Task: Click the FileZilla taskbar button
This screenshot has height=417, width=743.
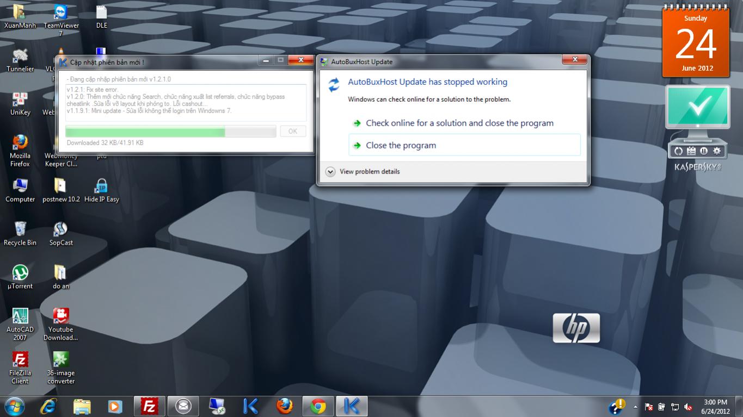Action: click(149, 406)
